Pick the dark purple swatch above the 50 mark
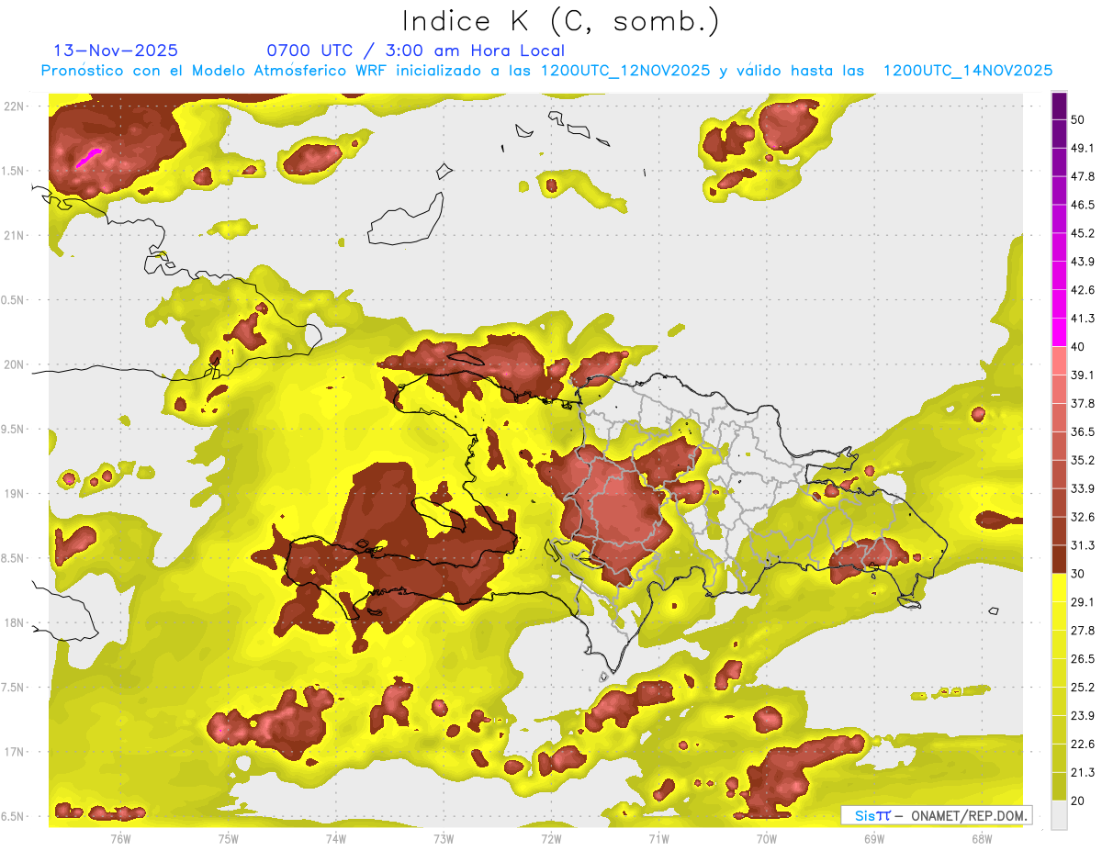This screenshot has width=1102, height=851. [x=1059, y=106]
